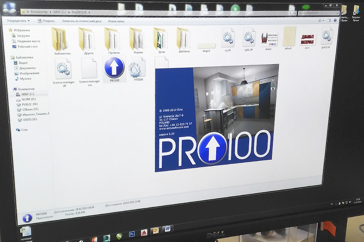Screen dimensions: 364x242
Task: Click the volume speaker tray icon
Action: click(x=350, y=202)
